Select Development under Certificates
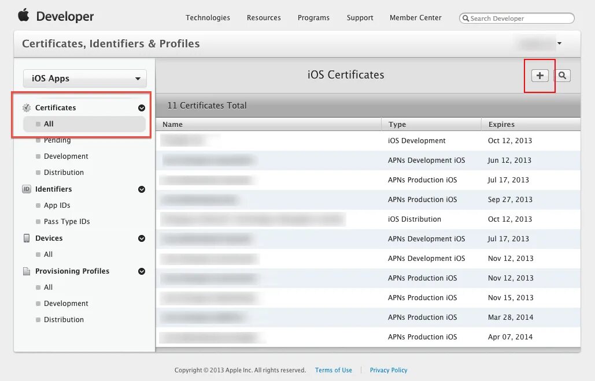Viewport: 595px width, 381px height. pyautogui.click(x=66, y=156)
